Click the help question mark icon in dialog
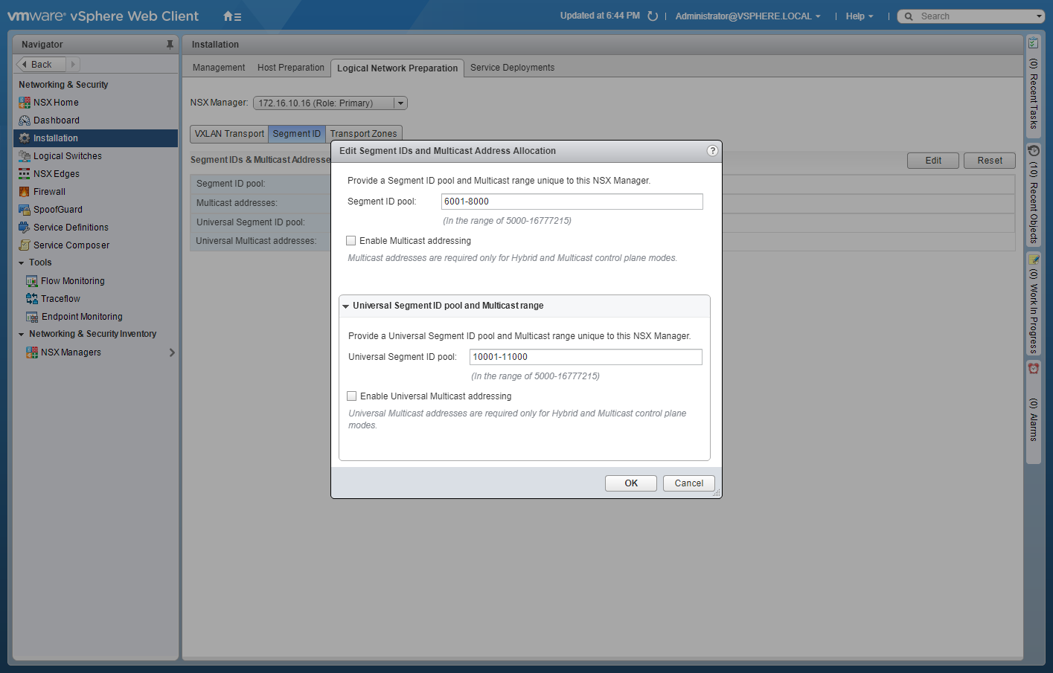 [712, 151]
